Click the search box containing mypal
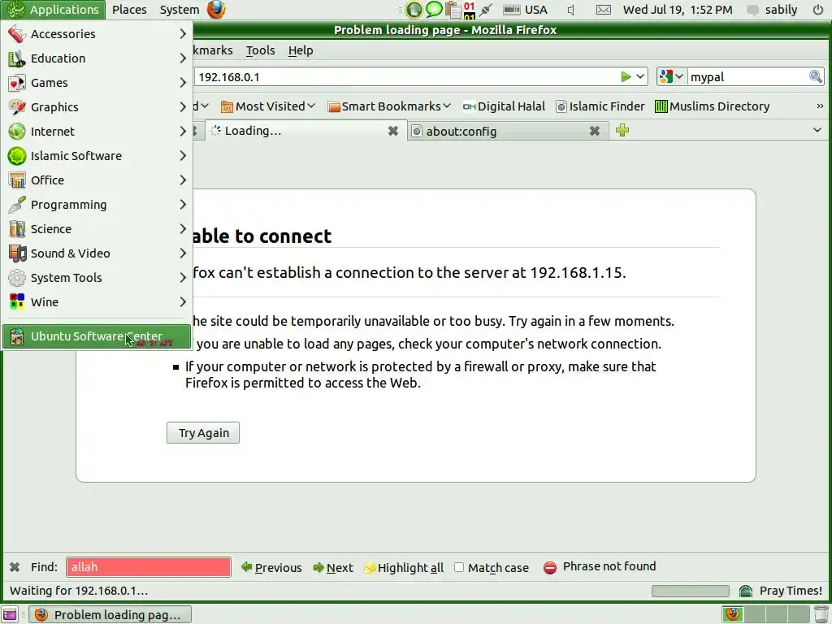 click(747, 77)
